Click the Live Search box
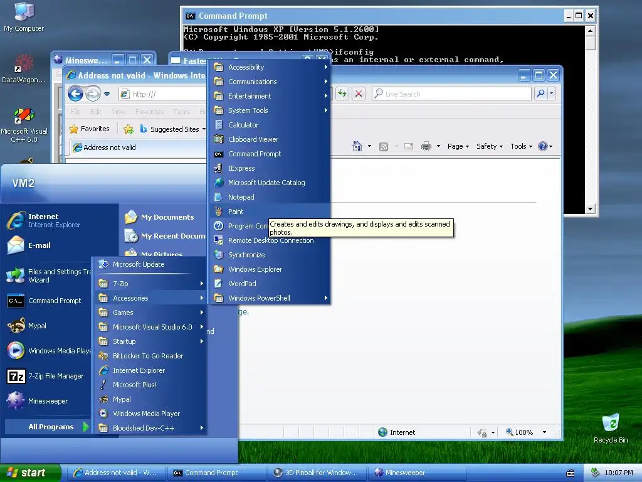This screenshot has height=482, width=642. (x=451, y=94)
